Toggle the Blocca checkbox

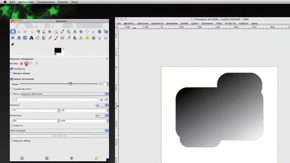coord(11,94)
